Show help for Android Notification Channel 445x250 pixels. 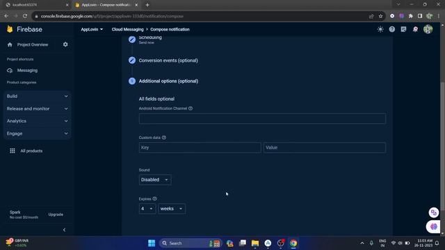pos(191,108)
